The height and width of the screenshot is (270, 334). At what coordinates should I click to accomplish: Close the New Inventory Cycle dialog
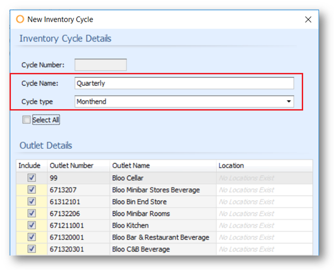(x=308, y=19)
